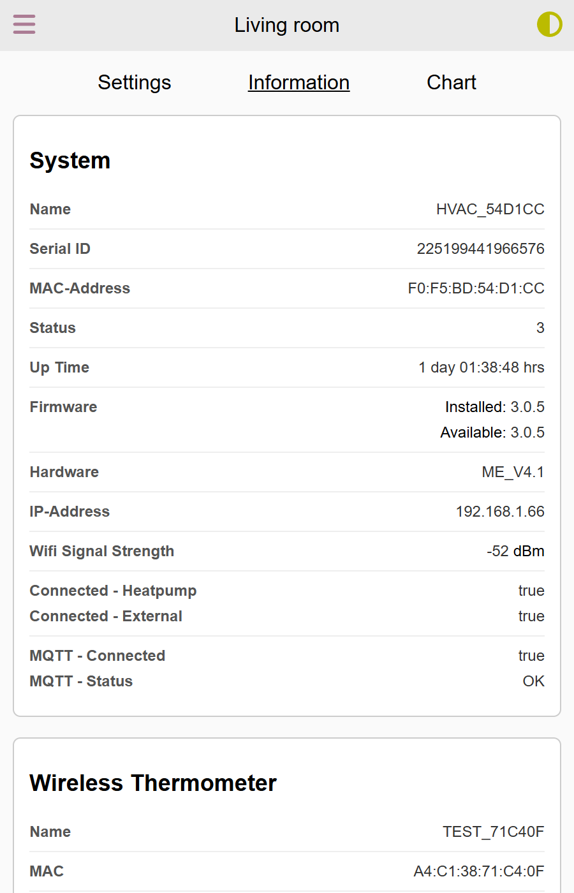Click the Connected - Heatpump true value
The image size is (574, 893).
pos(531,591)
